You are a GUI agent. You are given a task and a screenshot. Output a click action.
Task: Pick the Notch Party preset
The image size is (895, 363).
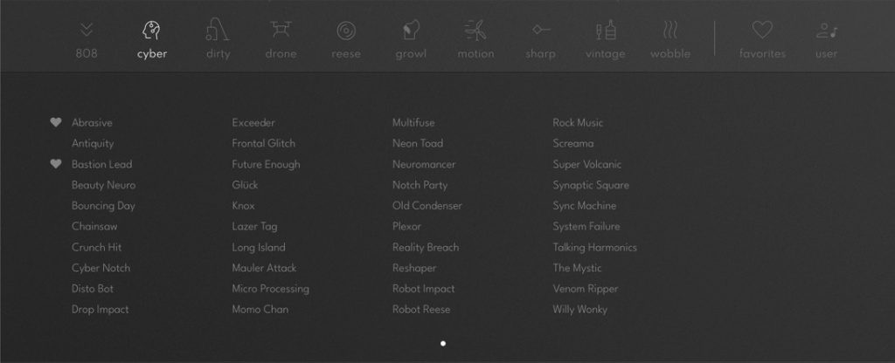[420, 185]
